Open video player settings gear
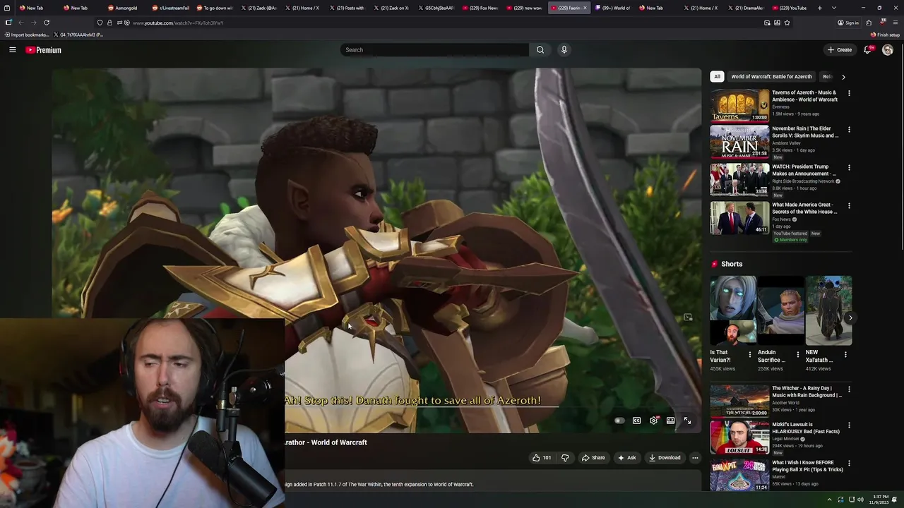904x508 pixels. (654, 421)
